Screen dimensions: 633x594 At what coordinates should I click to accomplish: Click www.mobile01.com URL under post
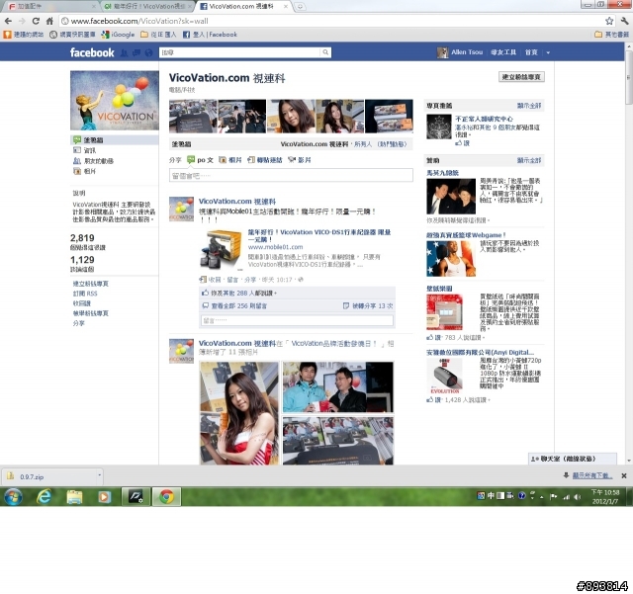coord(275,247)
